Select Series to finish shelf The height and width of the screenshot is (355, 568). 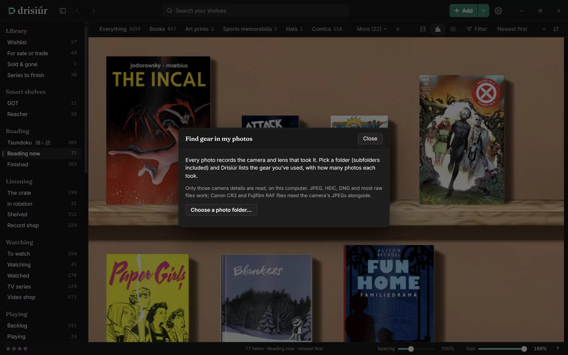pos(42,75)
